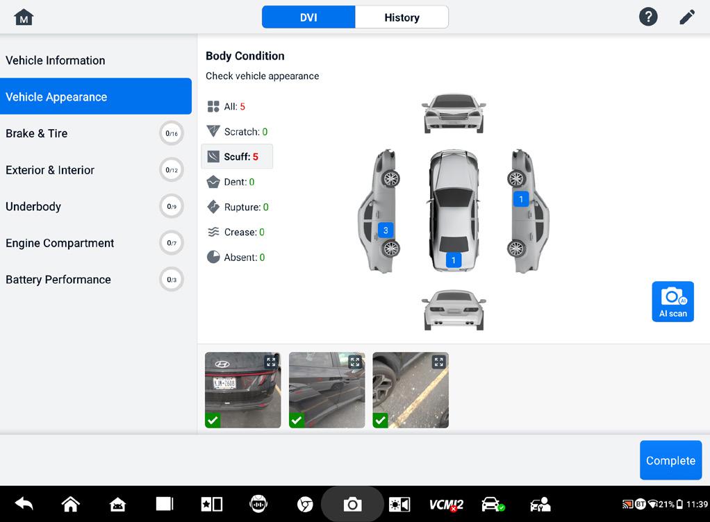
Task: Tap the Complete button
Action: pos(670,460)
